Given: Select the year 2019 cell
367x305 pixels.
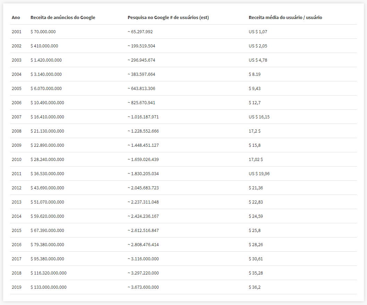Looking at the screenshot, I should coord(17,287).
